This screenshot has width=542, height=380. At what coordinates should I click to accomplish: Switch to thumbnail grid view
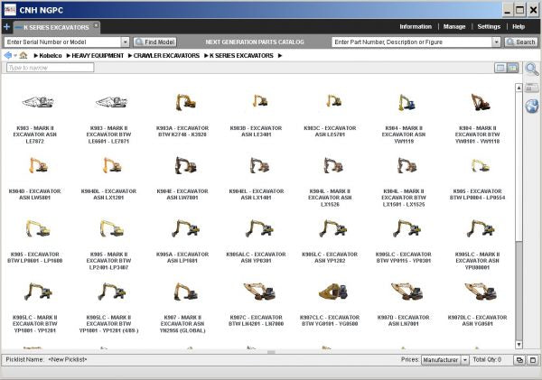click(512, 68)
